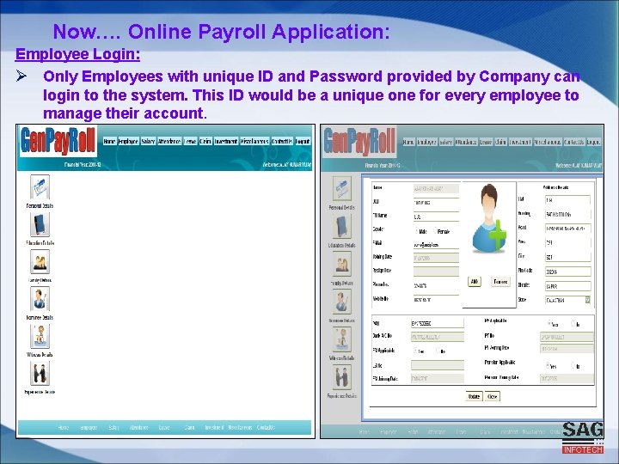Click the District input field
The image size is (619, 464).
567,285
